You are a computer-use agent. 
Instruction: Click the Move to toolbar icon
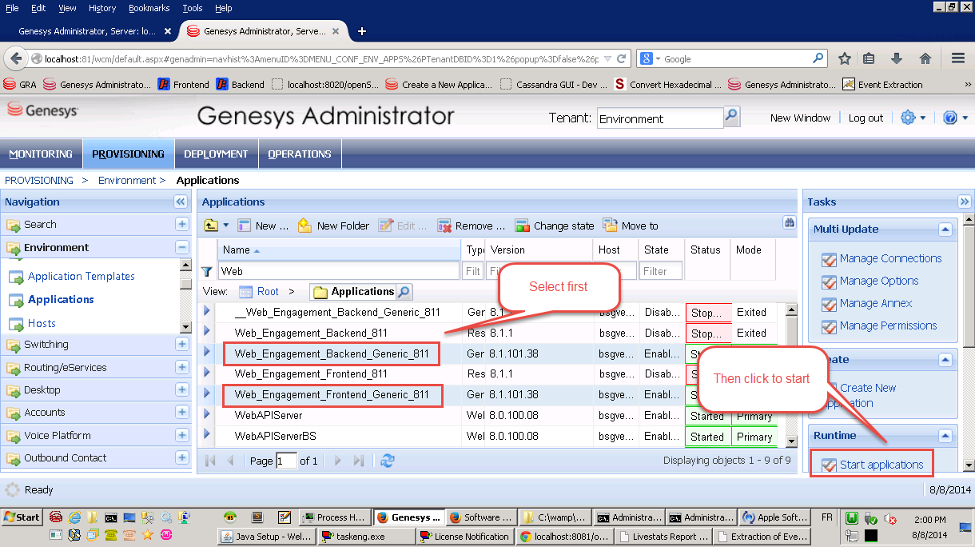[x=611, y=226]
